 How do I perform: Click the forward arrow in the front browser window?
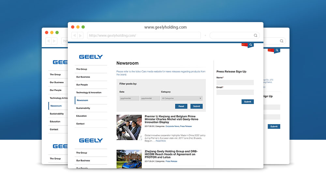point(81,35)
